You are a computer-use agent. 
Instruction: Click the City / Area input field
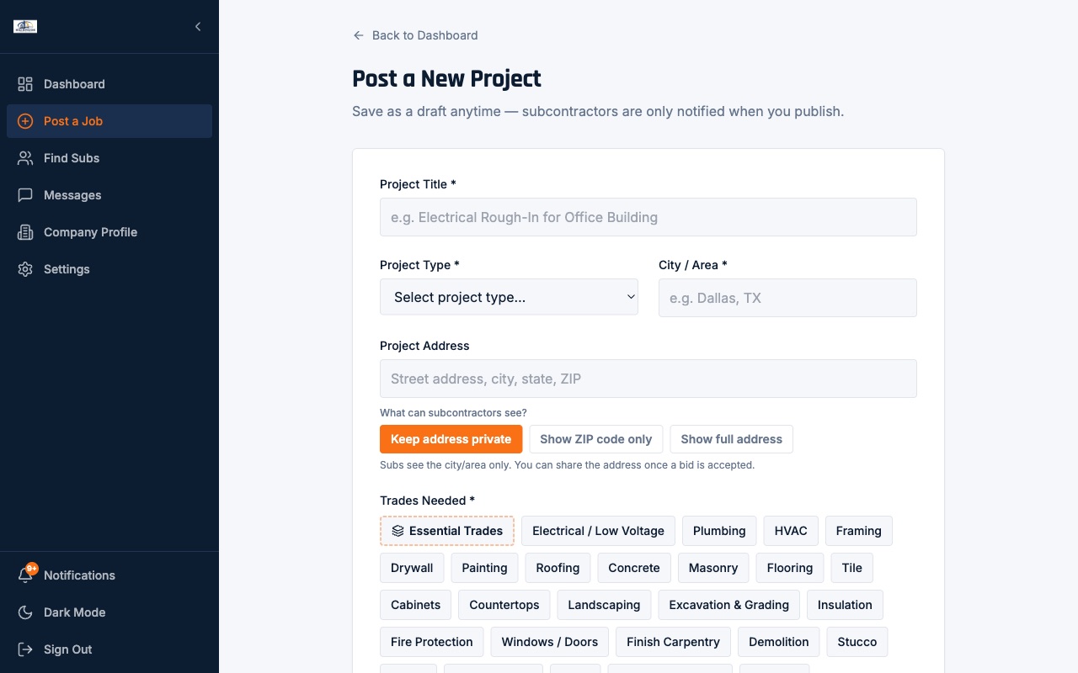click(x=787, y=298)
